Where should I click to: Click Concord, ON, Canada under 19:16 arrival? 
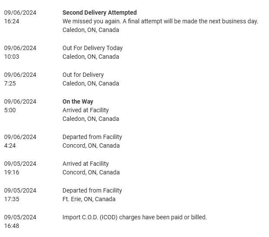point(91,172)
